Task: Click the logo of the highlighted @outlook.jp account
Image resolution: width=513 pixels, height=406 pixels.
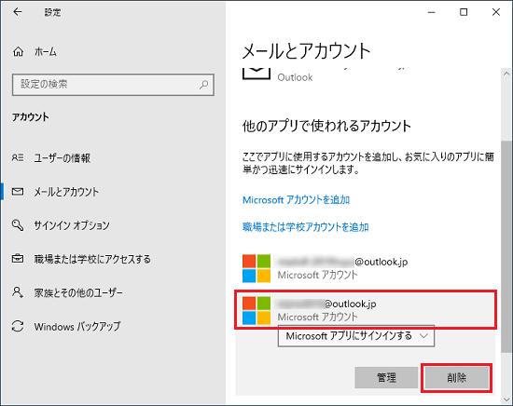Action: (256, 310)
